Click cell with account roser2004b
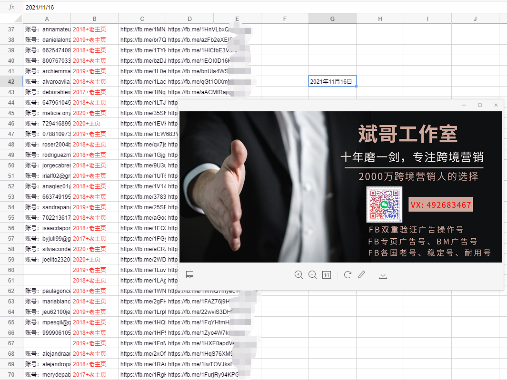507x380 pixels. [47, 145]
